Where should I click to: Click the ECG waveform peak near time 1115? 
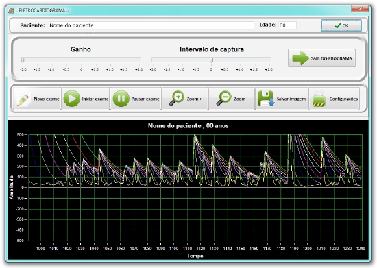(194, 136)
